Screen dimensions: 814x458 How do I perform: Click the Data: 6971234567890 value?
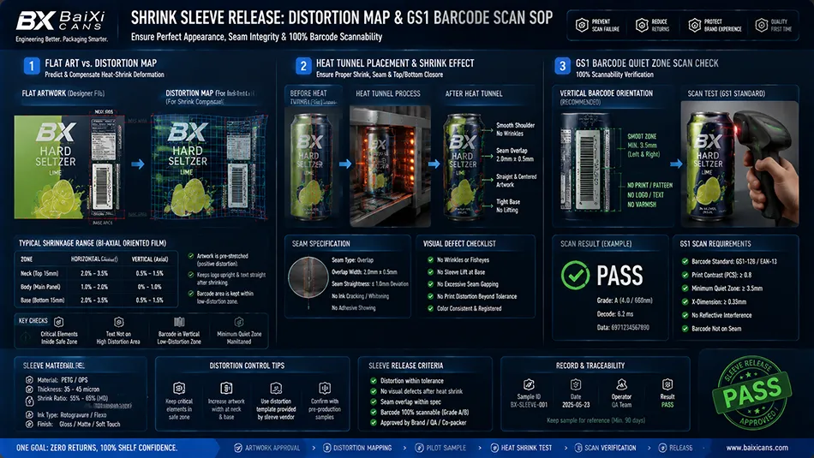[623, 327]
